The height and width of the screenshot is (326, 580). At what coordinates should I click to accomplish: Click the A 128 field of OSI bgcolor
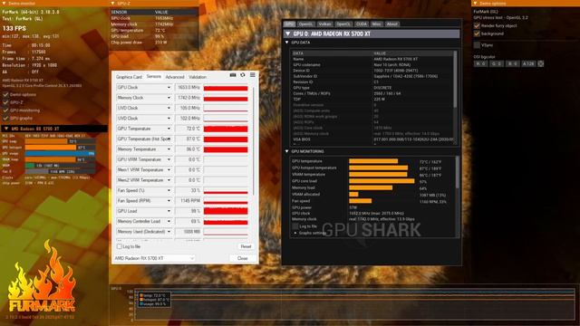528,63
